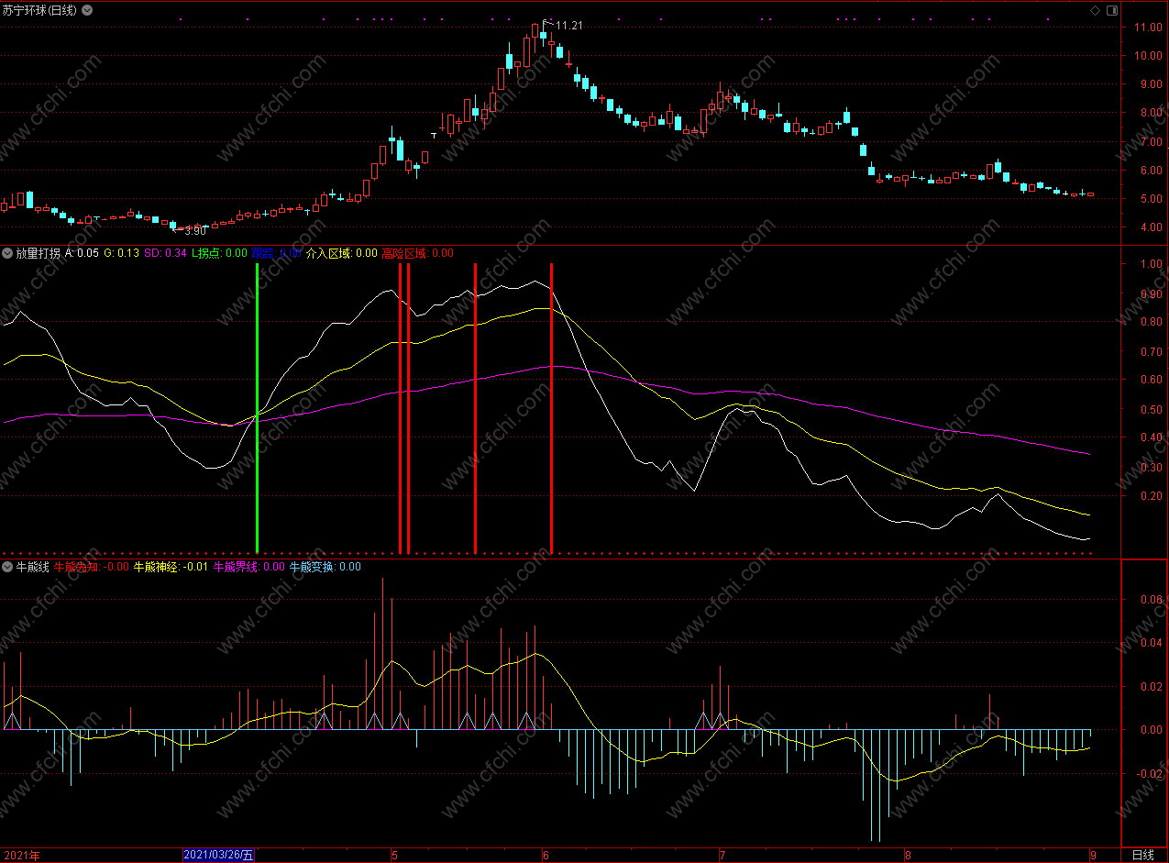This screenshot has width=1169, height=863.
Task: Toggle the side panel icon at top right
Action: 1112,10
